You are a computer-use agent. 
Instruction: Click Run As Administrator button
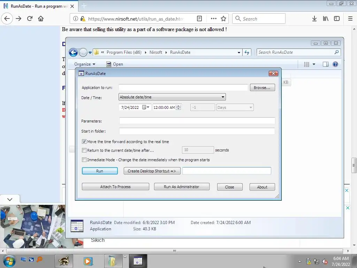point(182,187)
